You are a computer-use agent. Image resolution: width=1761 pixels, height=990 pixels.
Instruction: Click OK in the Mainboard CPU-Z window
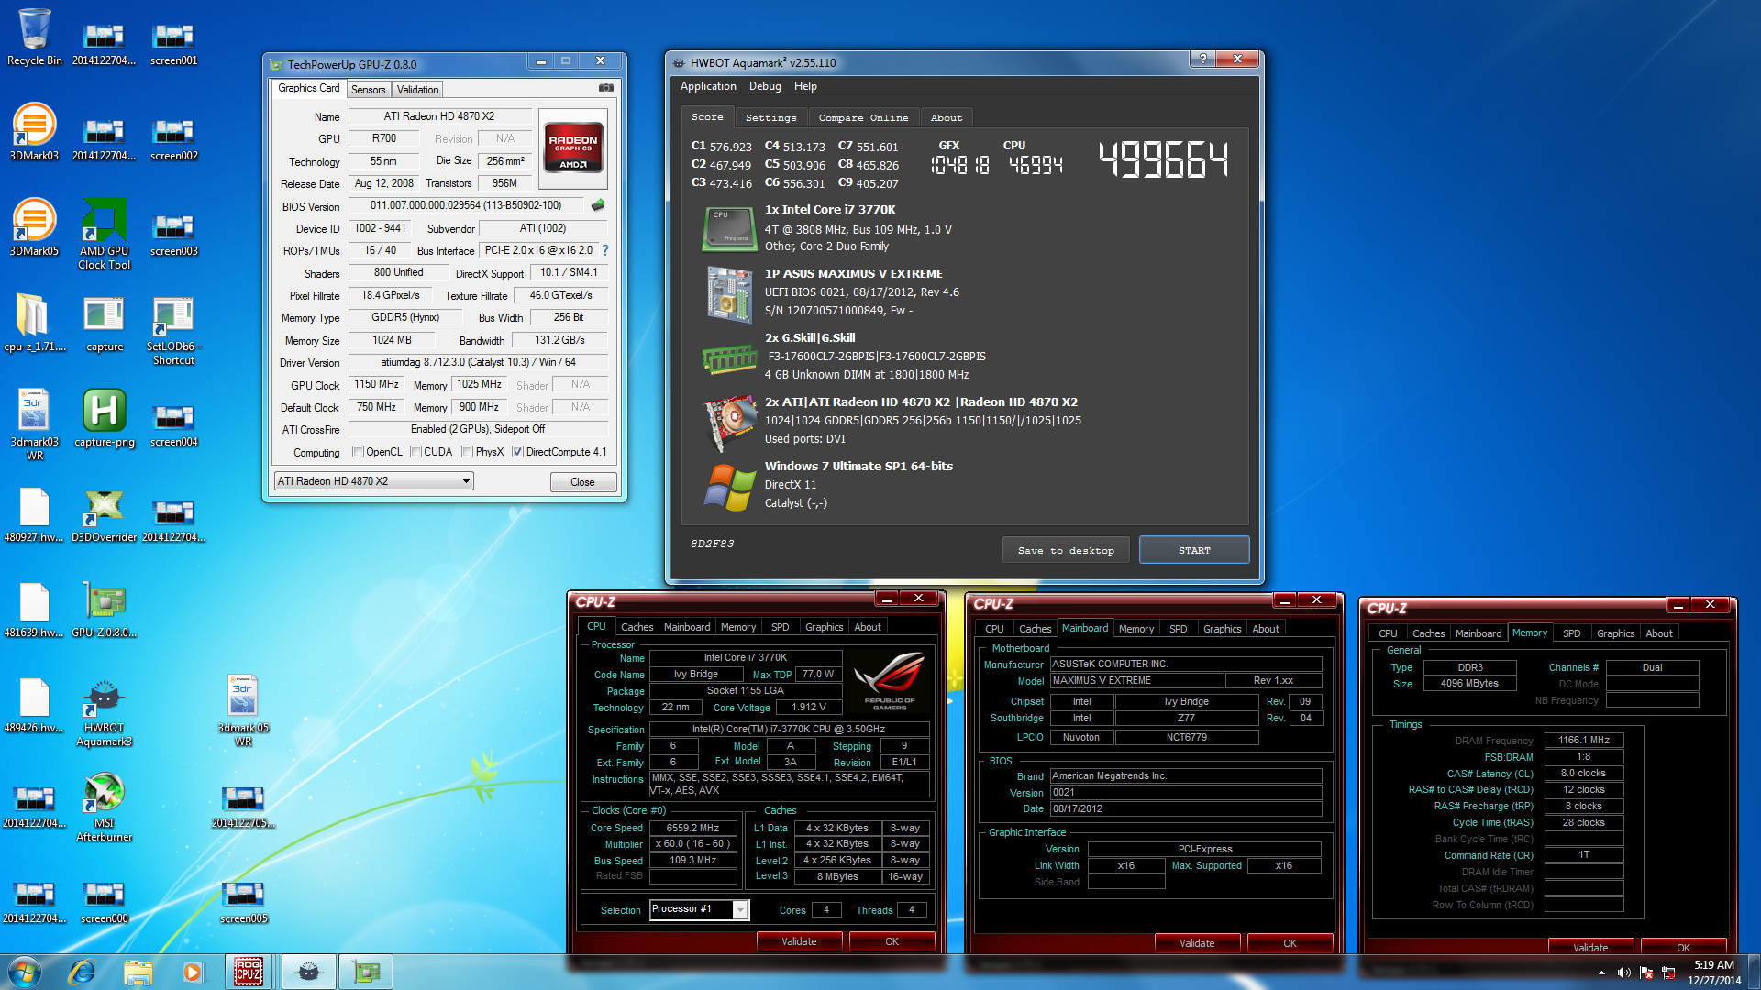1290,943
